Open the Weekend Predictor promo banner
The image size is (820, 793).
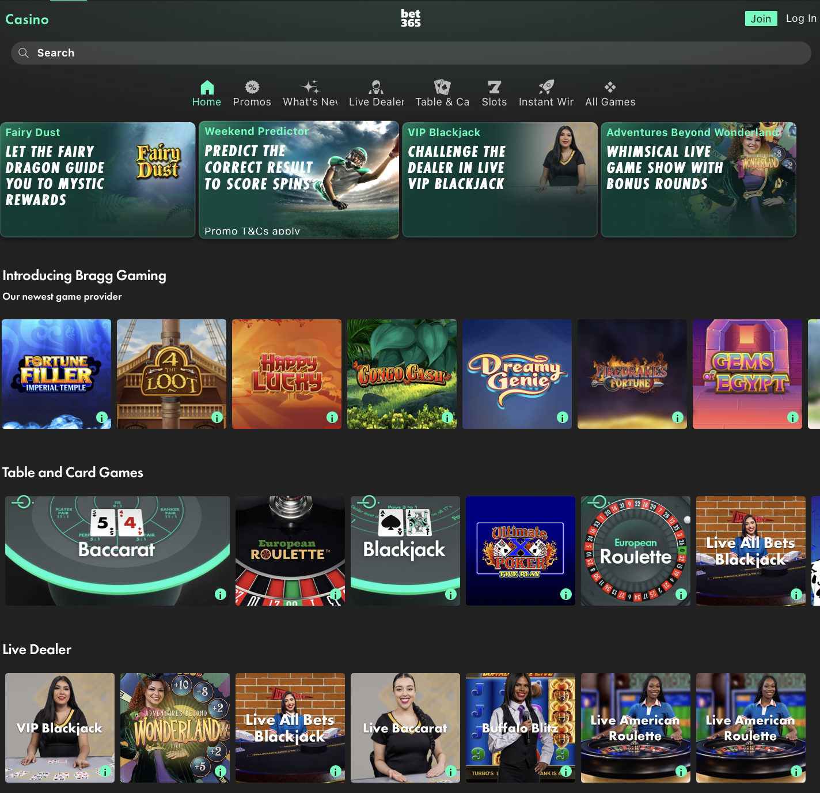pos(298,179)
